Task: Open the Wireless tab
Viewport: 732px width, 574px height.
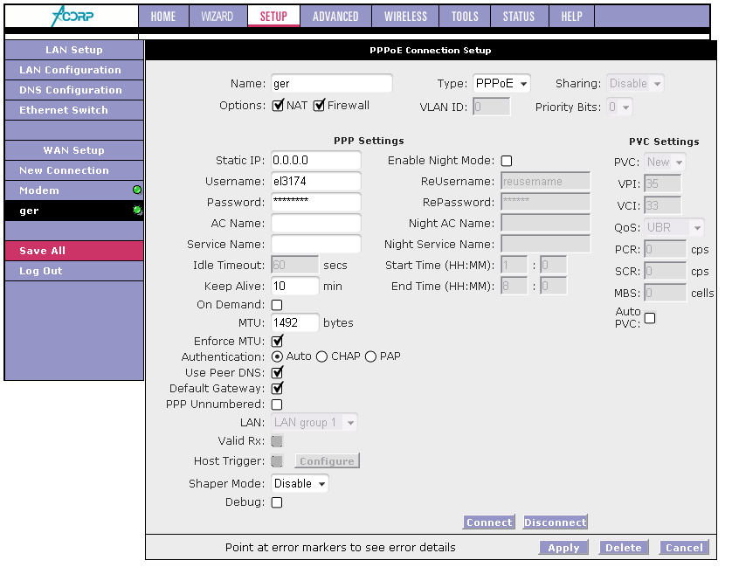Action: coord(405,17)
